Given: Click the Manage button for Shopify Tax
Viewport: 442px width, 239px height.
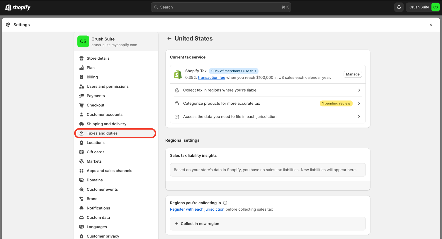Looking at the screenshot, I should point(353,74).
